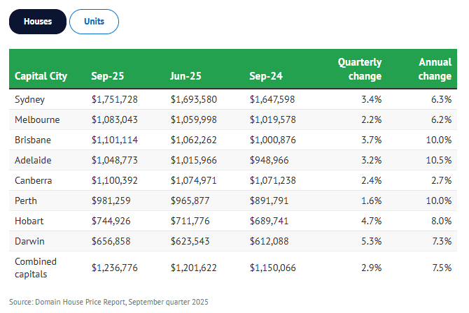Click the Domain House Price Report source text
The height and width of the screenshot is (313, 469).
(x=108, y=302)
